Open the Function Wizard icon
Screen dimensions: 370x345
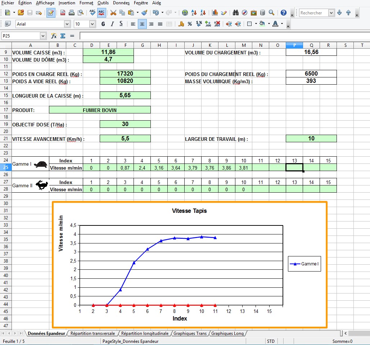pos(54,36)
